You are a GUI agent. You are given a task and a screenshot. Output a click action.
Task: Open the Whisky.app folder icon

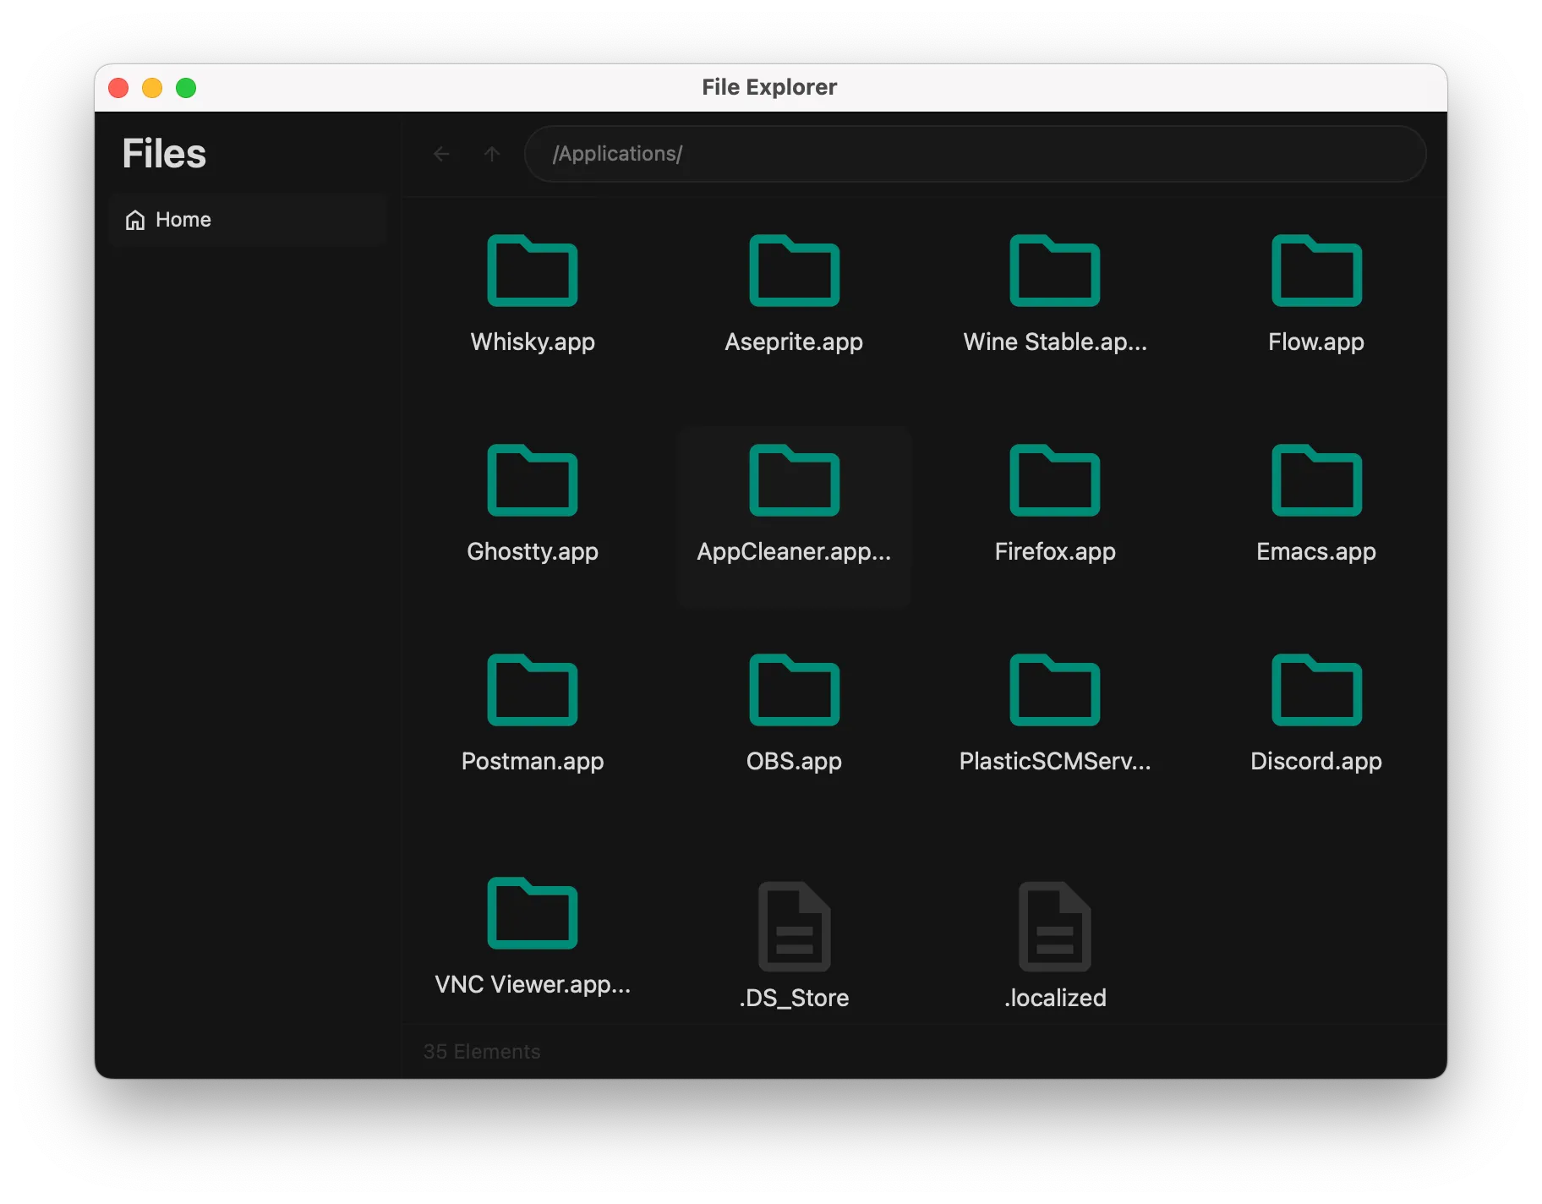533,271
